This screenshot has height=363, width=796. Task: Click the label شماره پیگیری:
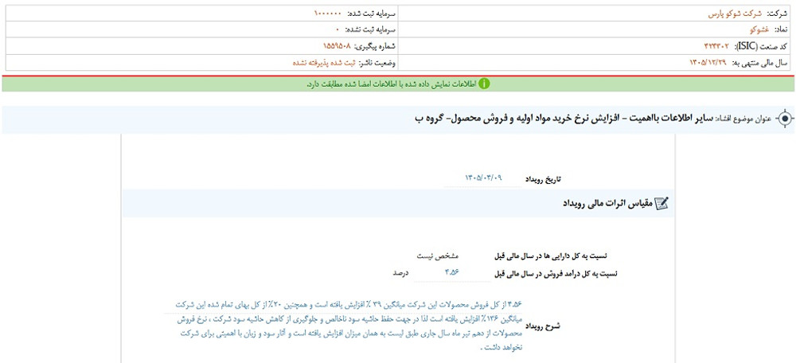click(376, 46)
